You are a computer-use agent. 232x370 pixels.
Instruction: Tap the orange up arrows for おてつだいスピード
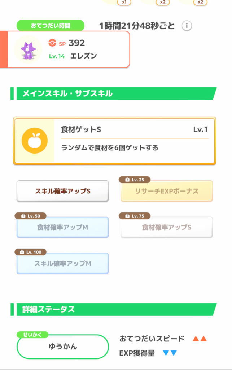[200, 339]
